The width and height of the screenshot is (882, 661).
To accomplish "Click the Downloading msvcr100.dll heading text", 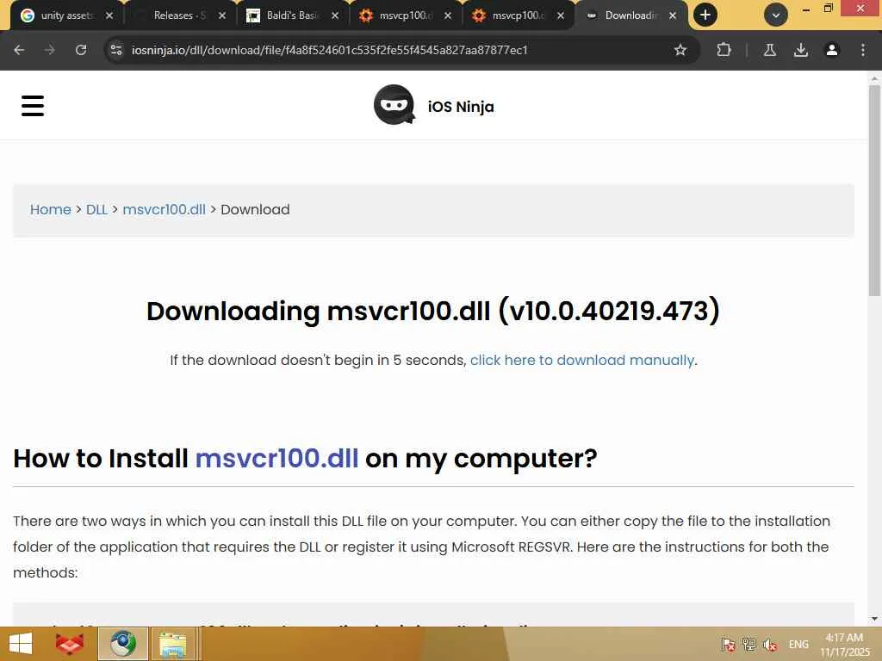I will (x=433, y=311).
